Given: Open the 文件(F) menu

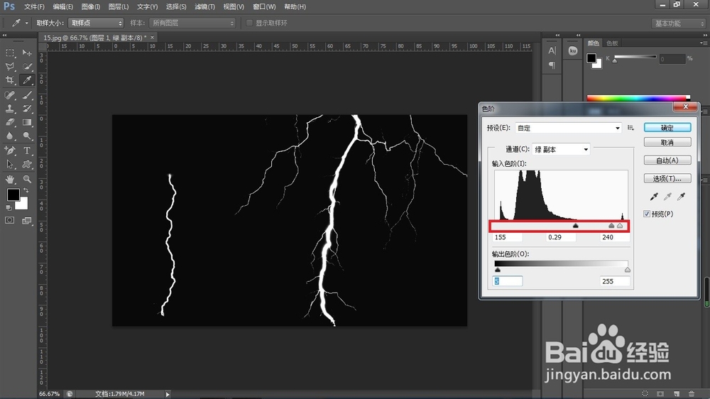Looking at the screenshot, I should pos(34,7).
